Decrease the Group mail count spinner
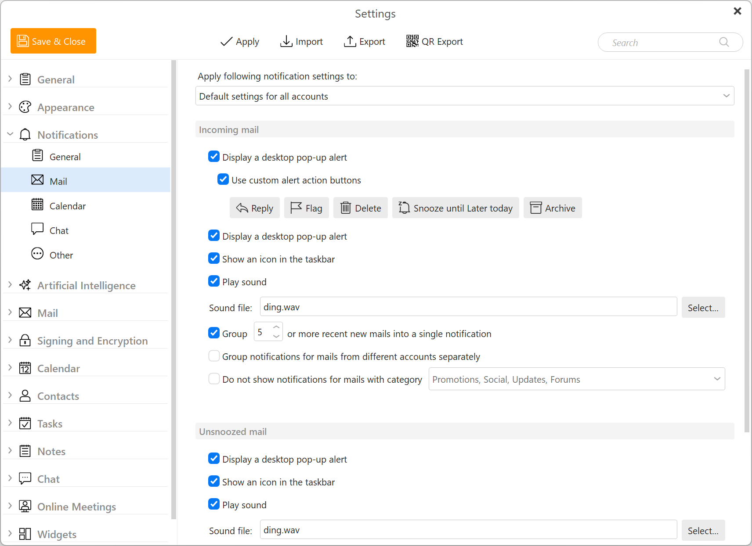 pos(276,336)
